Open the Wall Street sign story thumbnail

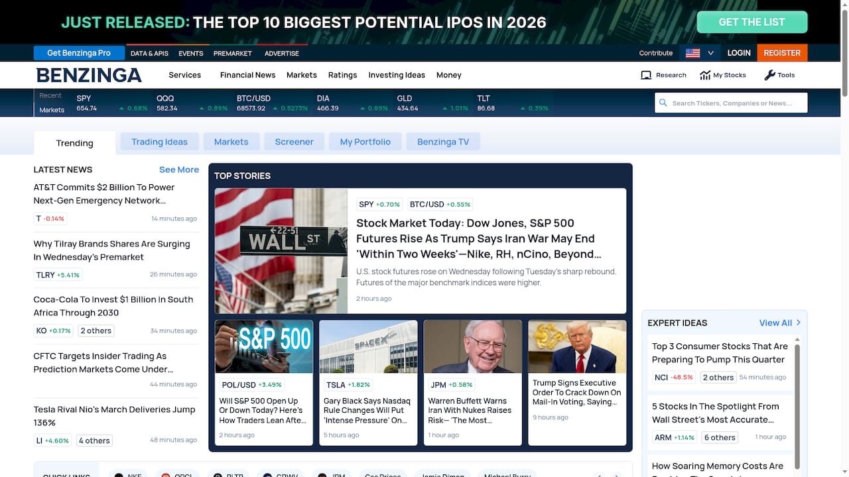281,251
